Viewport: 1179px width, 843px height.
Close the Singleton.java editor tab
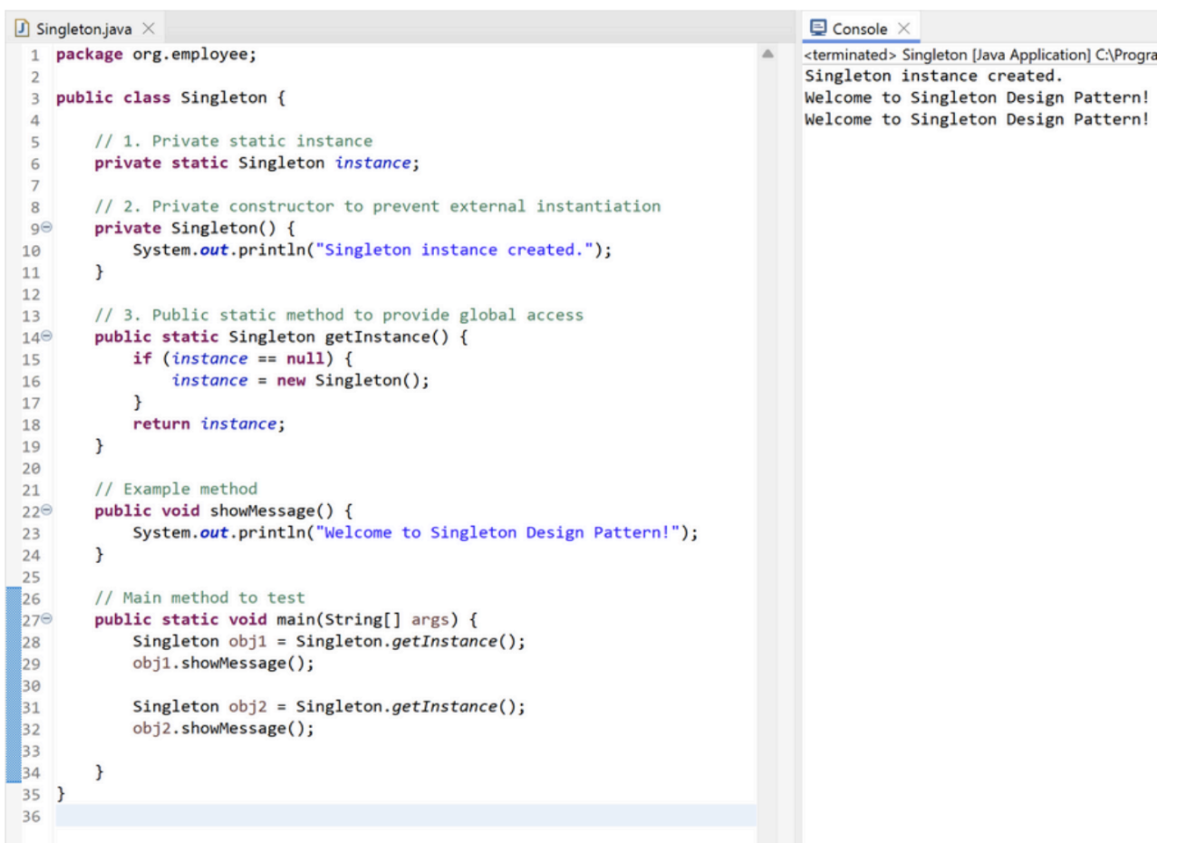tap(148, 29)
